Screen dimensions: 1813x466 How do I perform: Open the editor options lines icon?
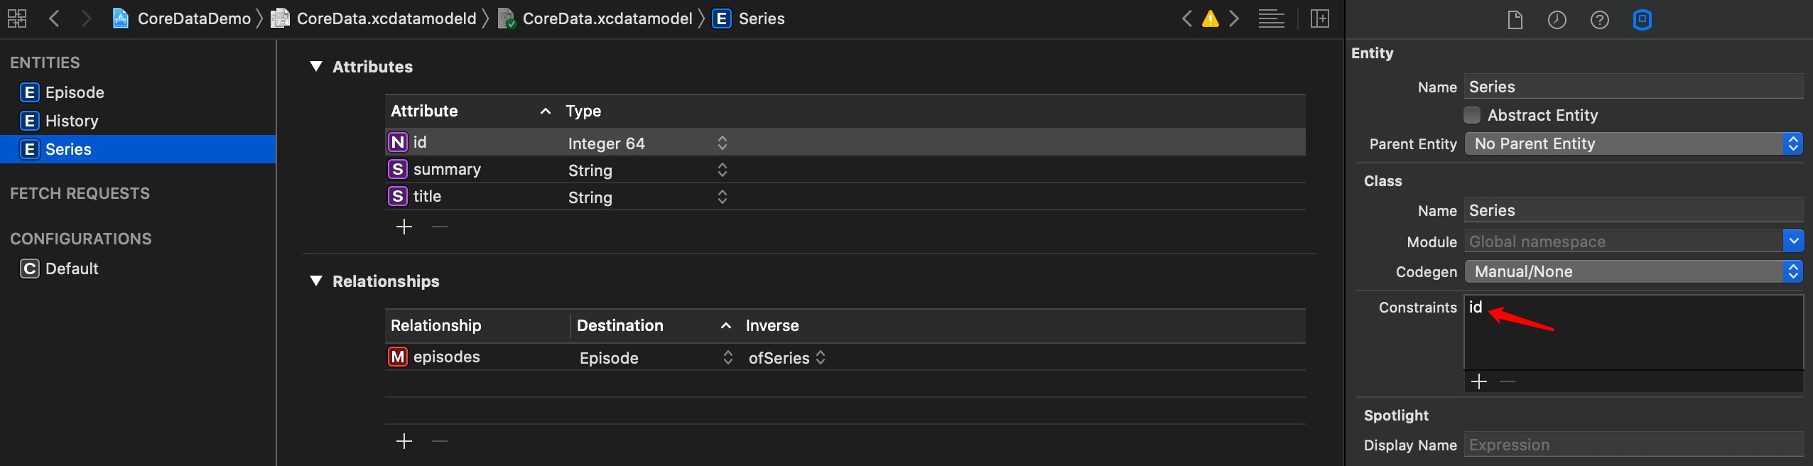click(1271, 19)
